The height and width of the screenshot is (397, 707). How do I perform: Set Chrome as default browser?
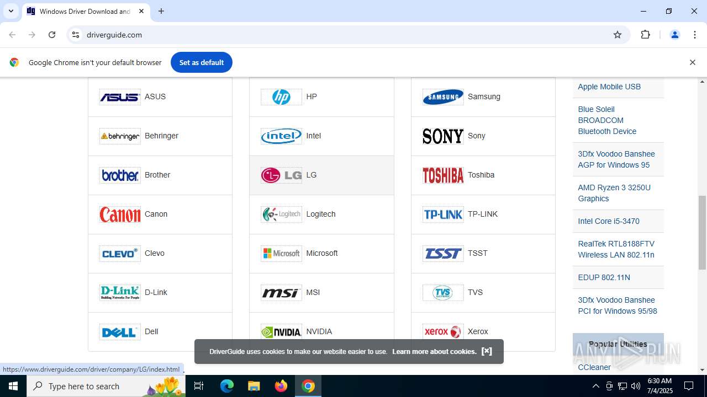[x=202, y=62]
